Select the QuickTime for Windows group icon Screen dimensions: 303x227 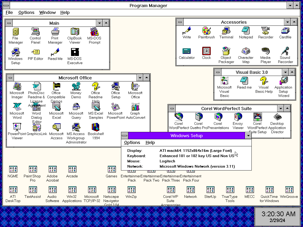click(269, 190)
